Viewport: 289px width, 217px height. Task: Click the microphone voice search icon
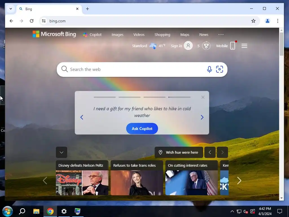209,70
